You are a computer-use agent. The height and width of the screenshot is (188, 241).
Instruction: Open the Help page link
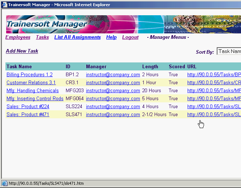click(x=111, y=37)
